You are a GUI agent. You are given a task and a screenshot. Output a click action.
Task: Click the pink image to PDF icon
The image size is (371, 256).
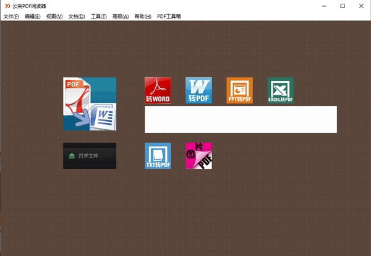[198, 156]
